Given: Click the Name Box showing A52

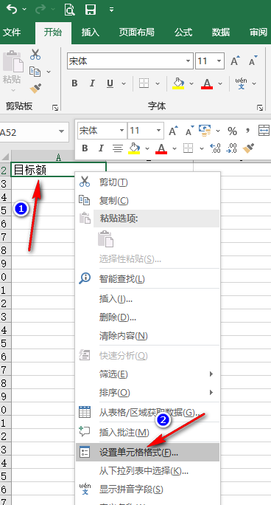Looking at the screenshot, I should [27, 132].
